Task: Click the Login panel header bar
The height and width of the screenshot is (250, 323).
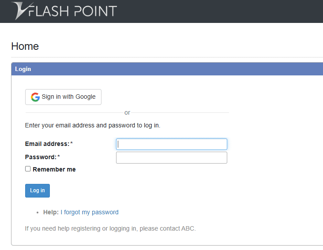Action: [167, 69]
